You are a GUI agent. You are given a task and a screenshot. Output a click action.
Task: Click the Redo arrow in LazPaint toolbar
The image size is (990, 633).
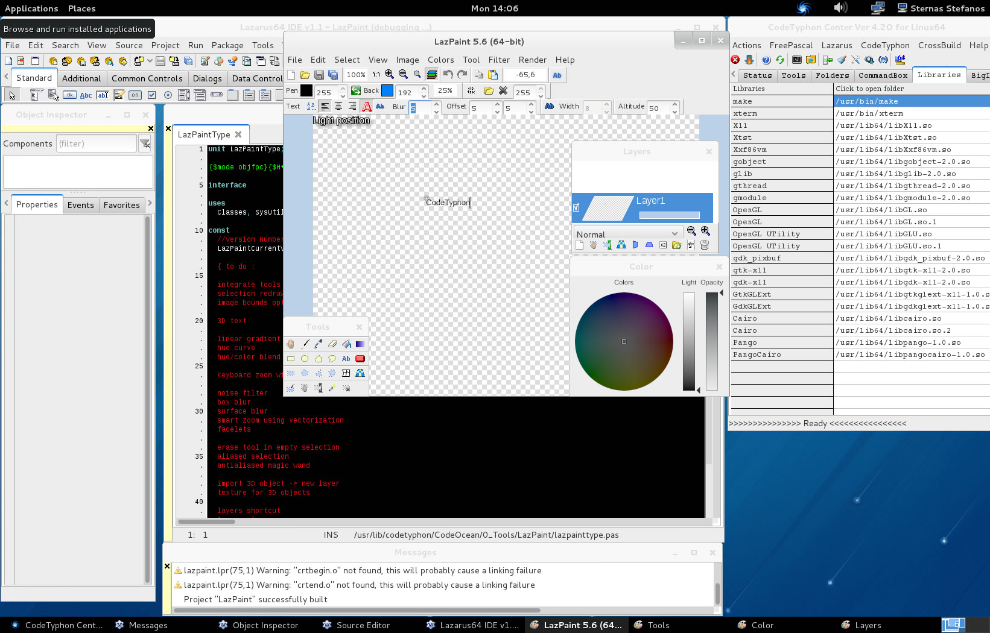[462, 75]
